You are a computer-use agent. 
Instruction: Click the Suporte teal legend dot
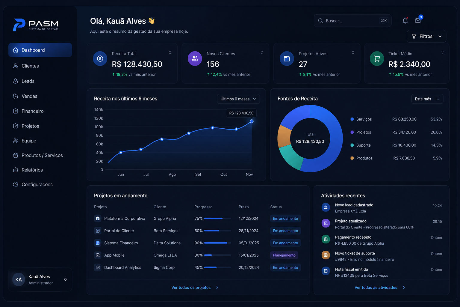[352, 145]
